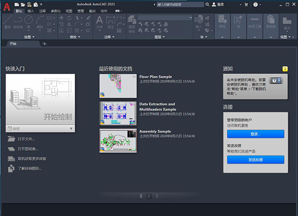Select the Mirror triangle tool icon
The image size is (298, 216).
pos(69,24)
